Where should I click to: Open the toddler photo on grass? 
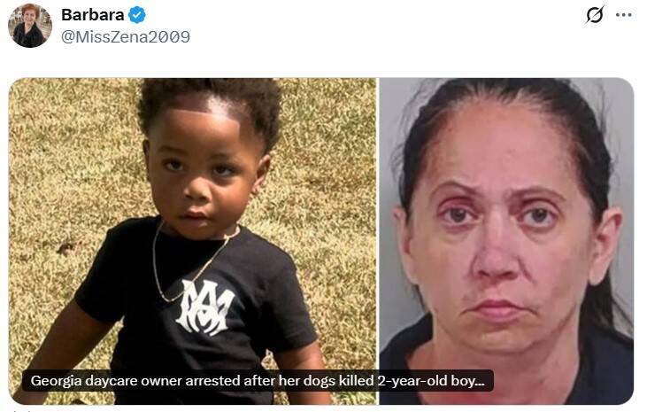click(x=192, y=241)
